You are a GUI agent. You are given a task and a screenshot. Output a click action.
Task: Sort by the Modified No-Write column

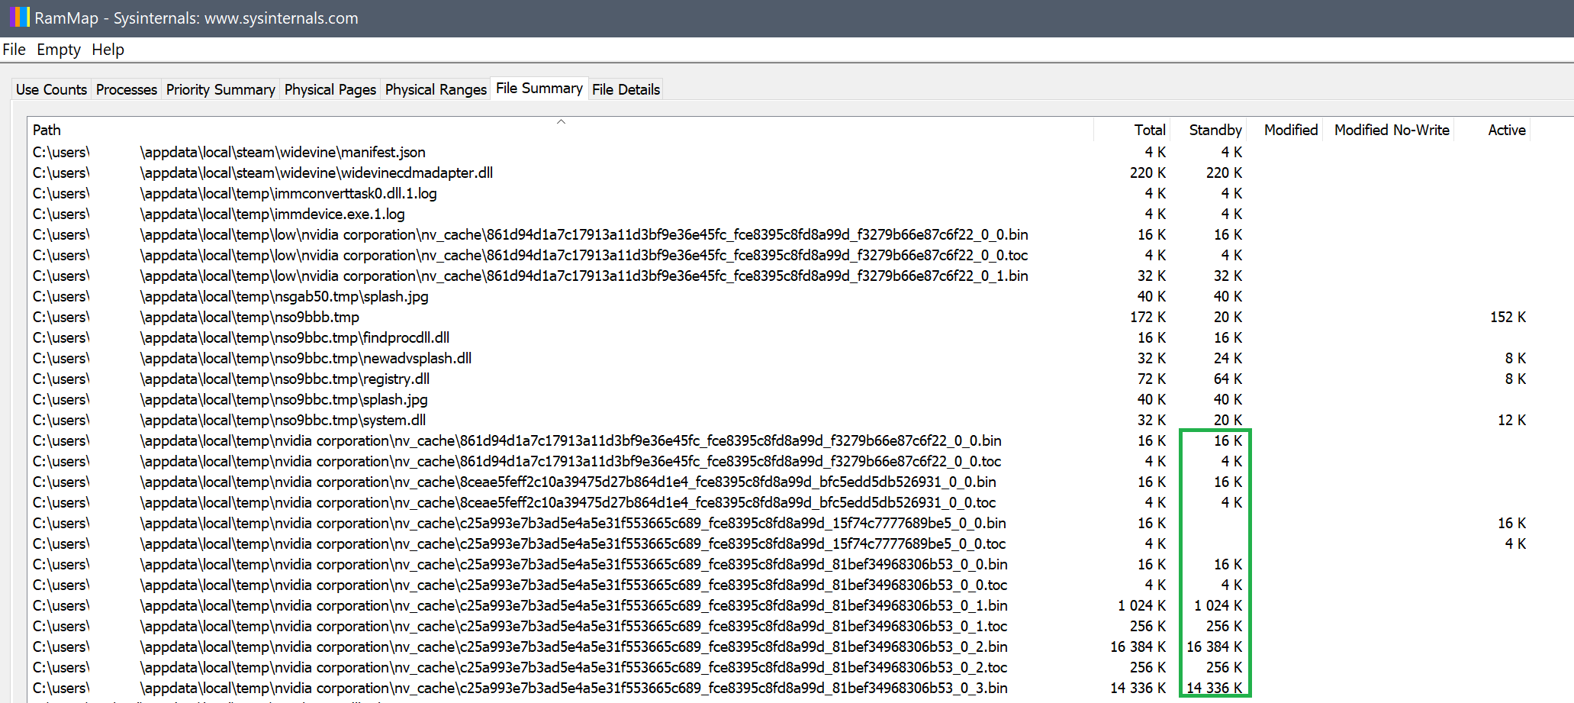(x=1389, y=130)
